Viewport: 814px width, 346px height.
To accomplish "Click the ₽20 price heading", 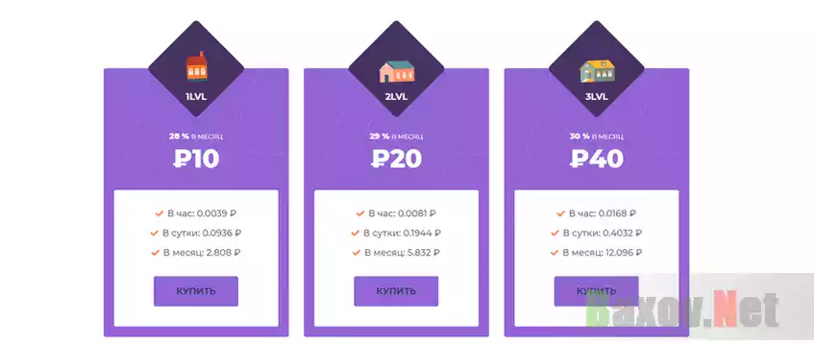I will [x=396, y=159].
